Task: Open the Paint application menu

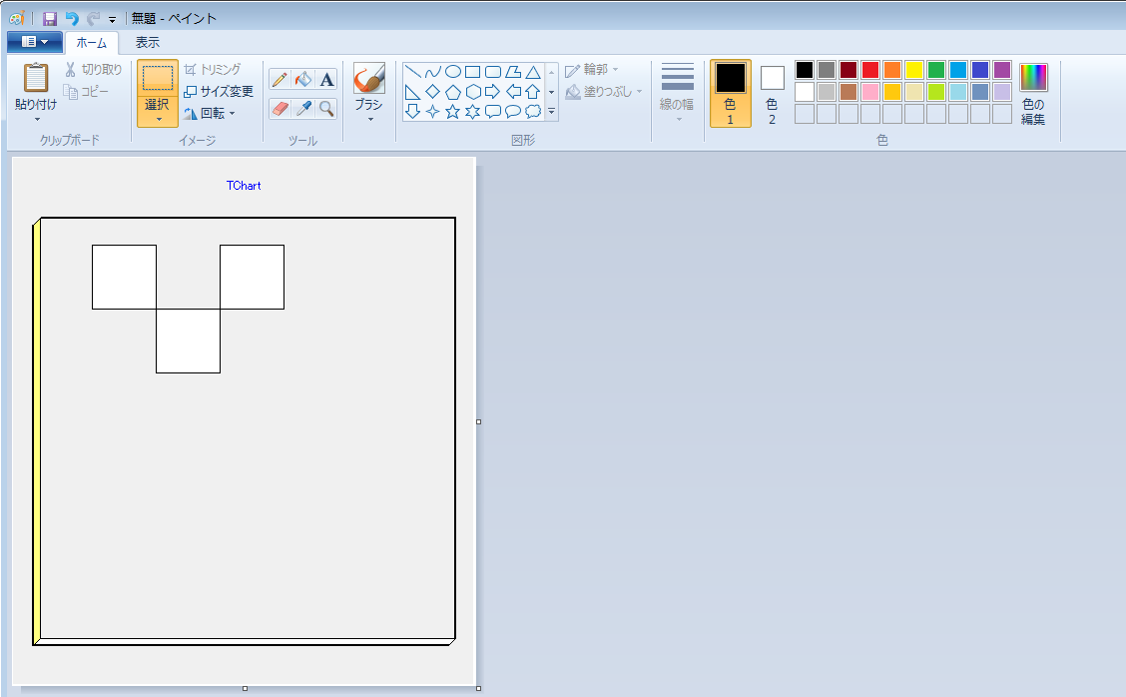Action: tap(33, 42)
